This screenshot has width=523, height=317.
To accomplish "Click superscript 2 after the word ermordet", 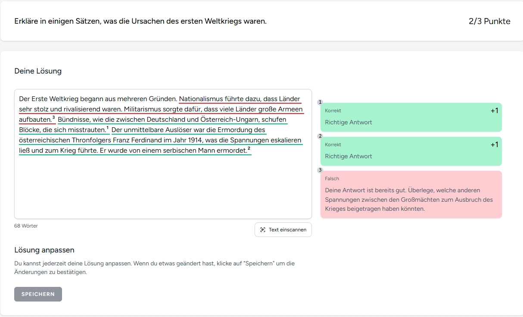I will [249, 148].
